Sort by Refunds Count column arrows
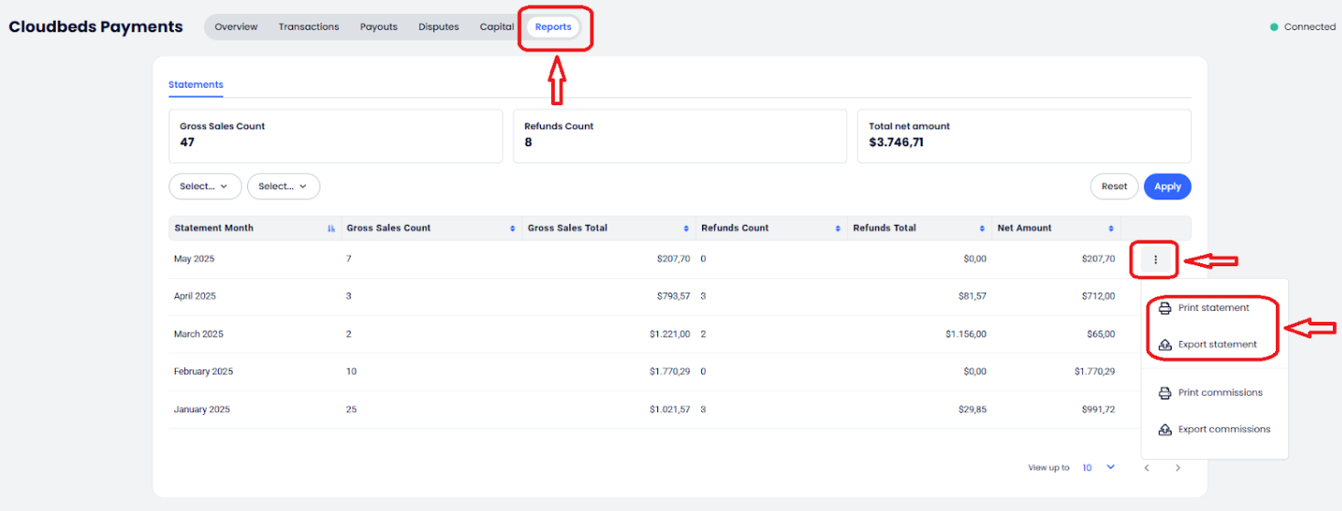This screenshot has width=1342, height=511. 838,229
